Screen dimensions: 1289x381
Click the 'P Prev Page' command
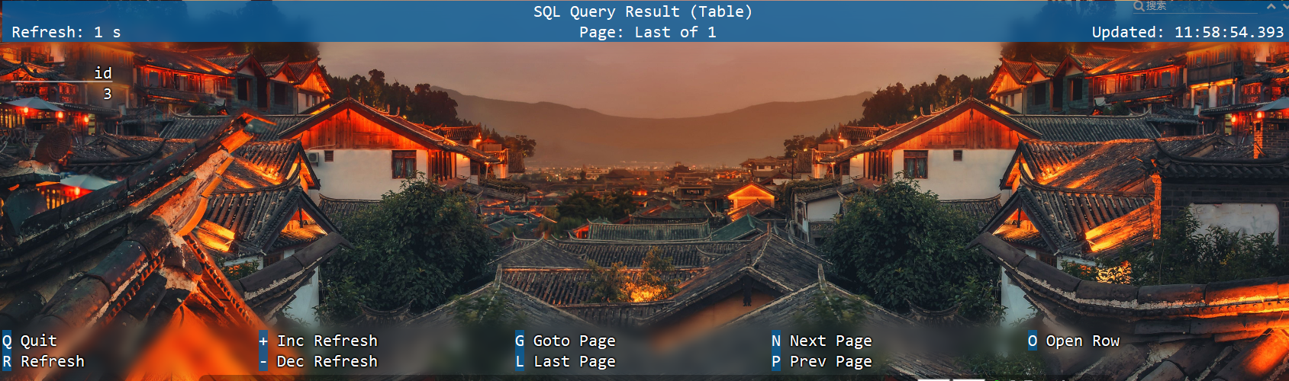click(x=821, y=361)
